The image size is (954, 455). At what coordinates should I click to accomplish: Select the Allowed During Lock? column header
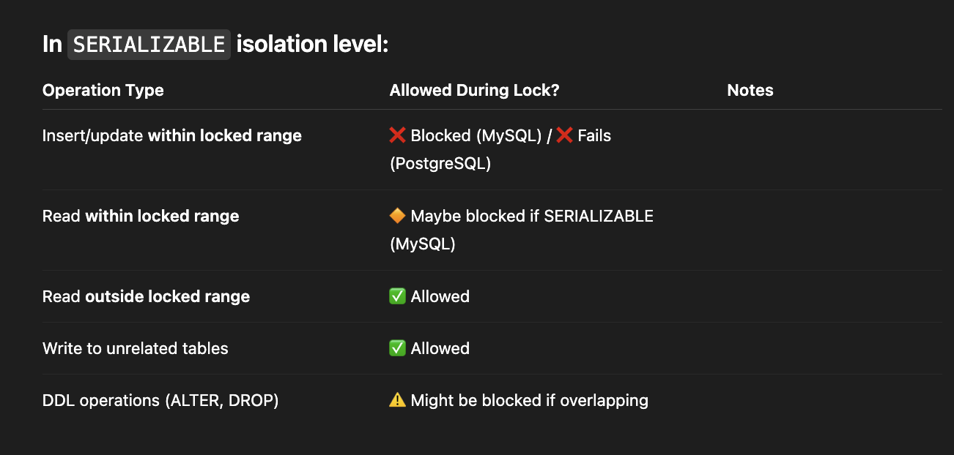pyautogui.click(x=475, y=90)
